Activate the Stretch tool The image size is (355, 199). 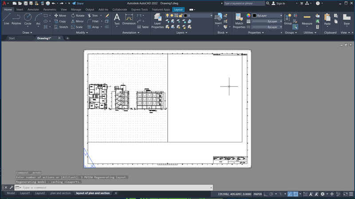(x=61, y=27)
